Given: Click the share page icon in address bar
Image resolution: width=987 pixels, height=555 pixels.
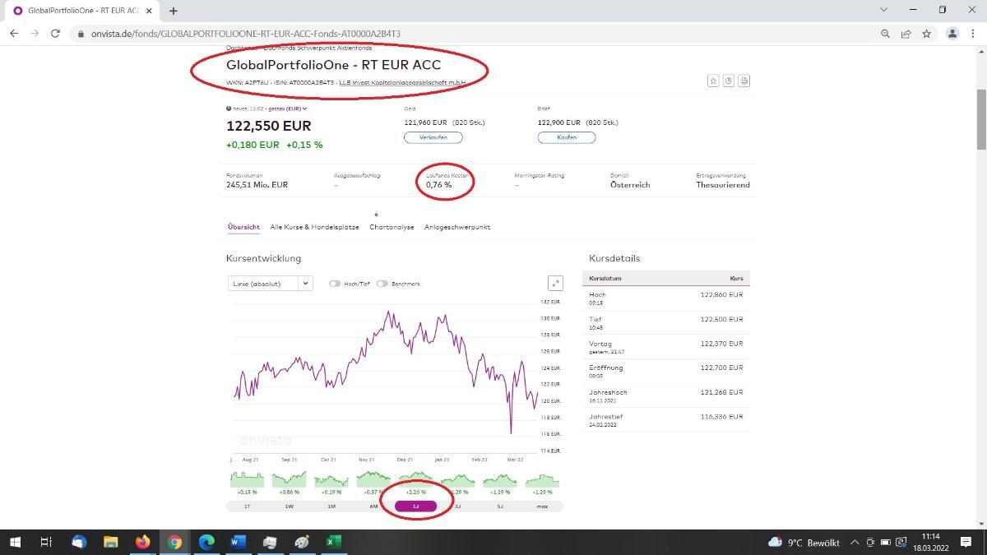Looking at the screenshot, I should point(906,34).
